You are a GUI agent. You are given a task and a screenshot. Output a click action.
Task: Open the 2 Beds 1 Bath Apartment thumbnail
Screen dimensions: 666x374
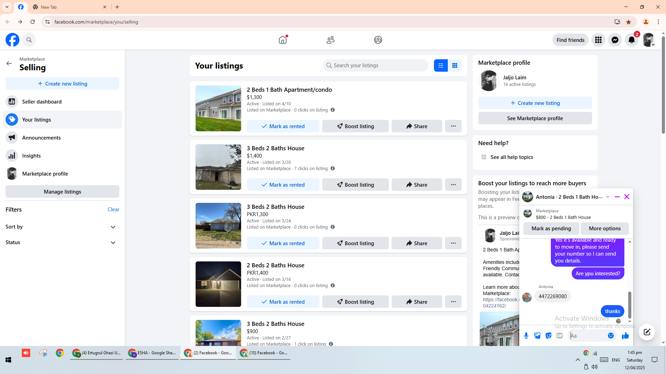pyautogui.click(x=218, y=108)
